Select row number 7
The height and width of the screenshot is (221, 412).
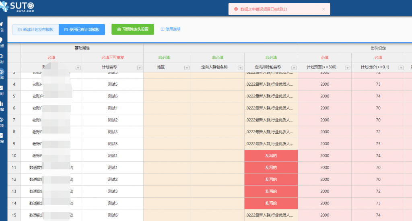[14, 120]
